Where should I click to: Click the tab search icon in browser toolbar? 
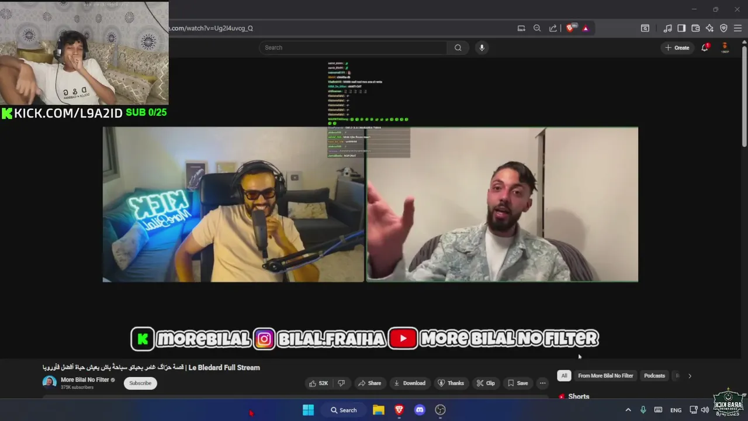click(645, 28)
